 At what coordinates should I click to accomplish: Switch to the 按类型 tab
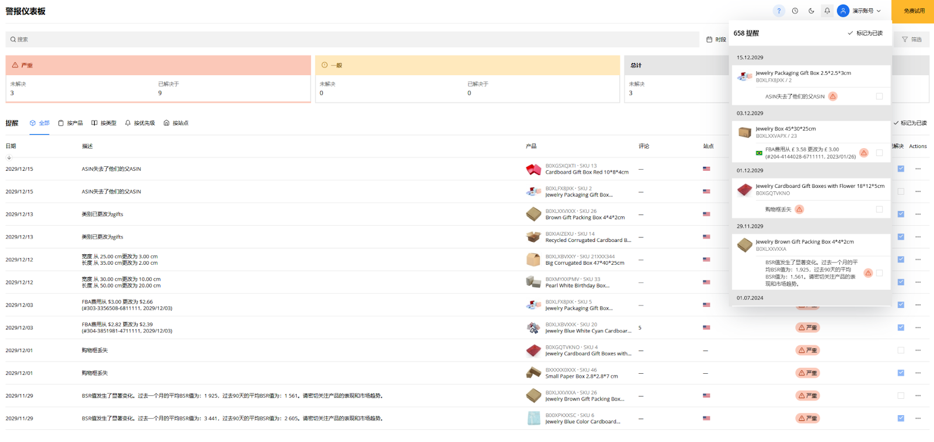point(104,123)
